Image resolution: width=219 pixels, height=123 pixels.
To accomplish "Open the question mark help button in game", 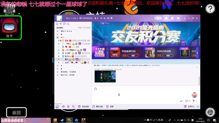I will (x=210, y=9).
